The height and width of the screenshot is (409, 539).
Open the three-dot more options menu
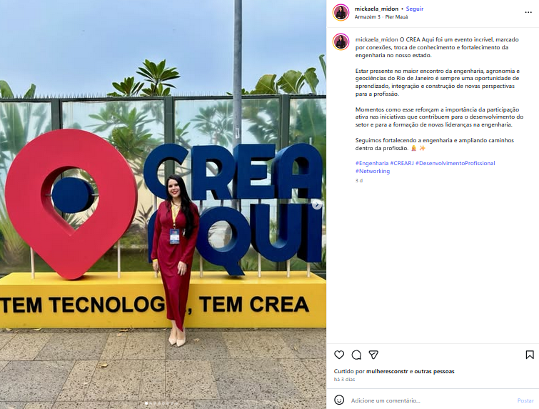coord(528,12)
